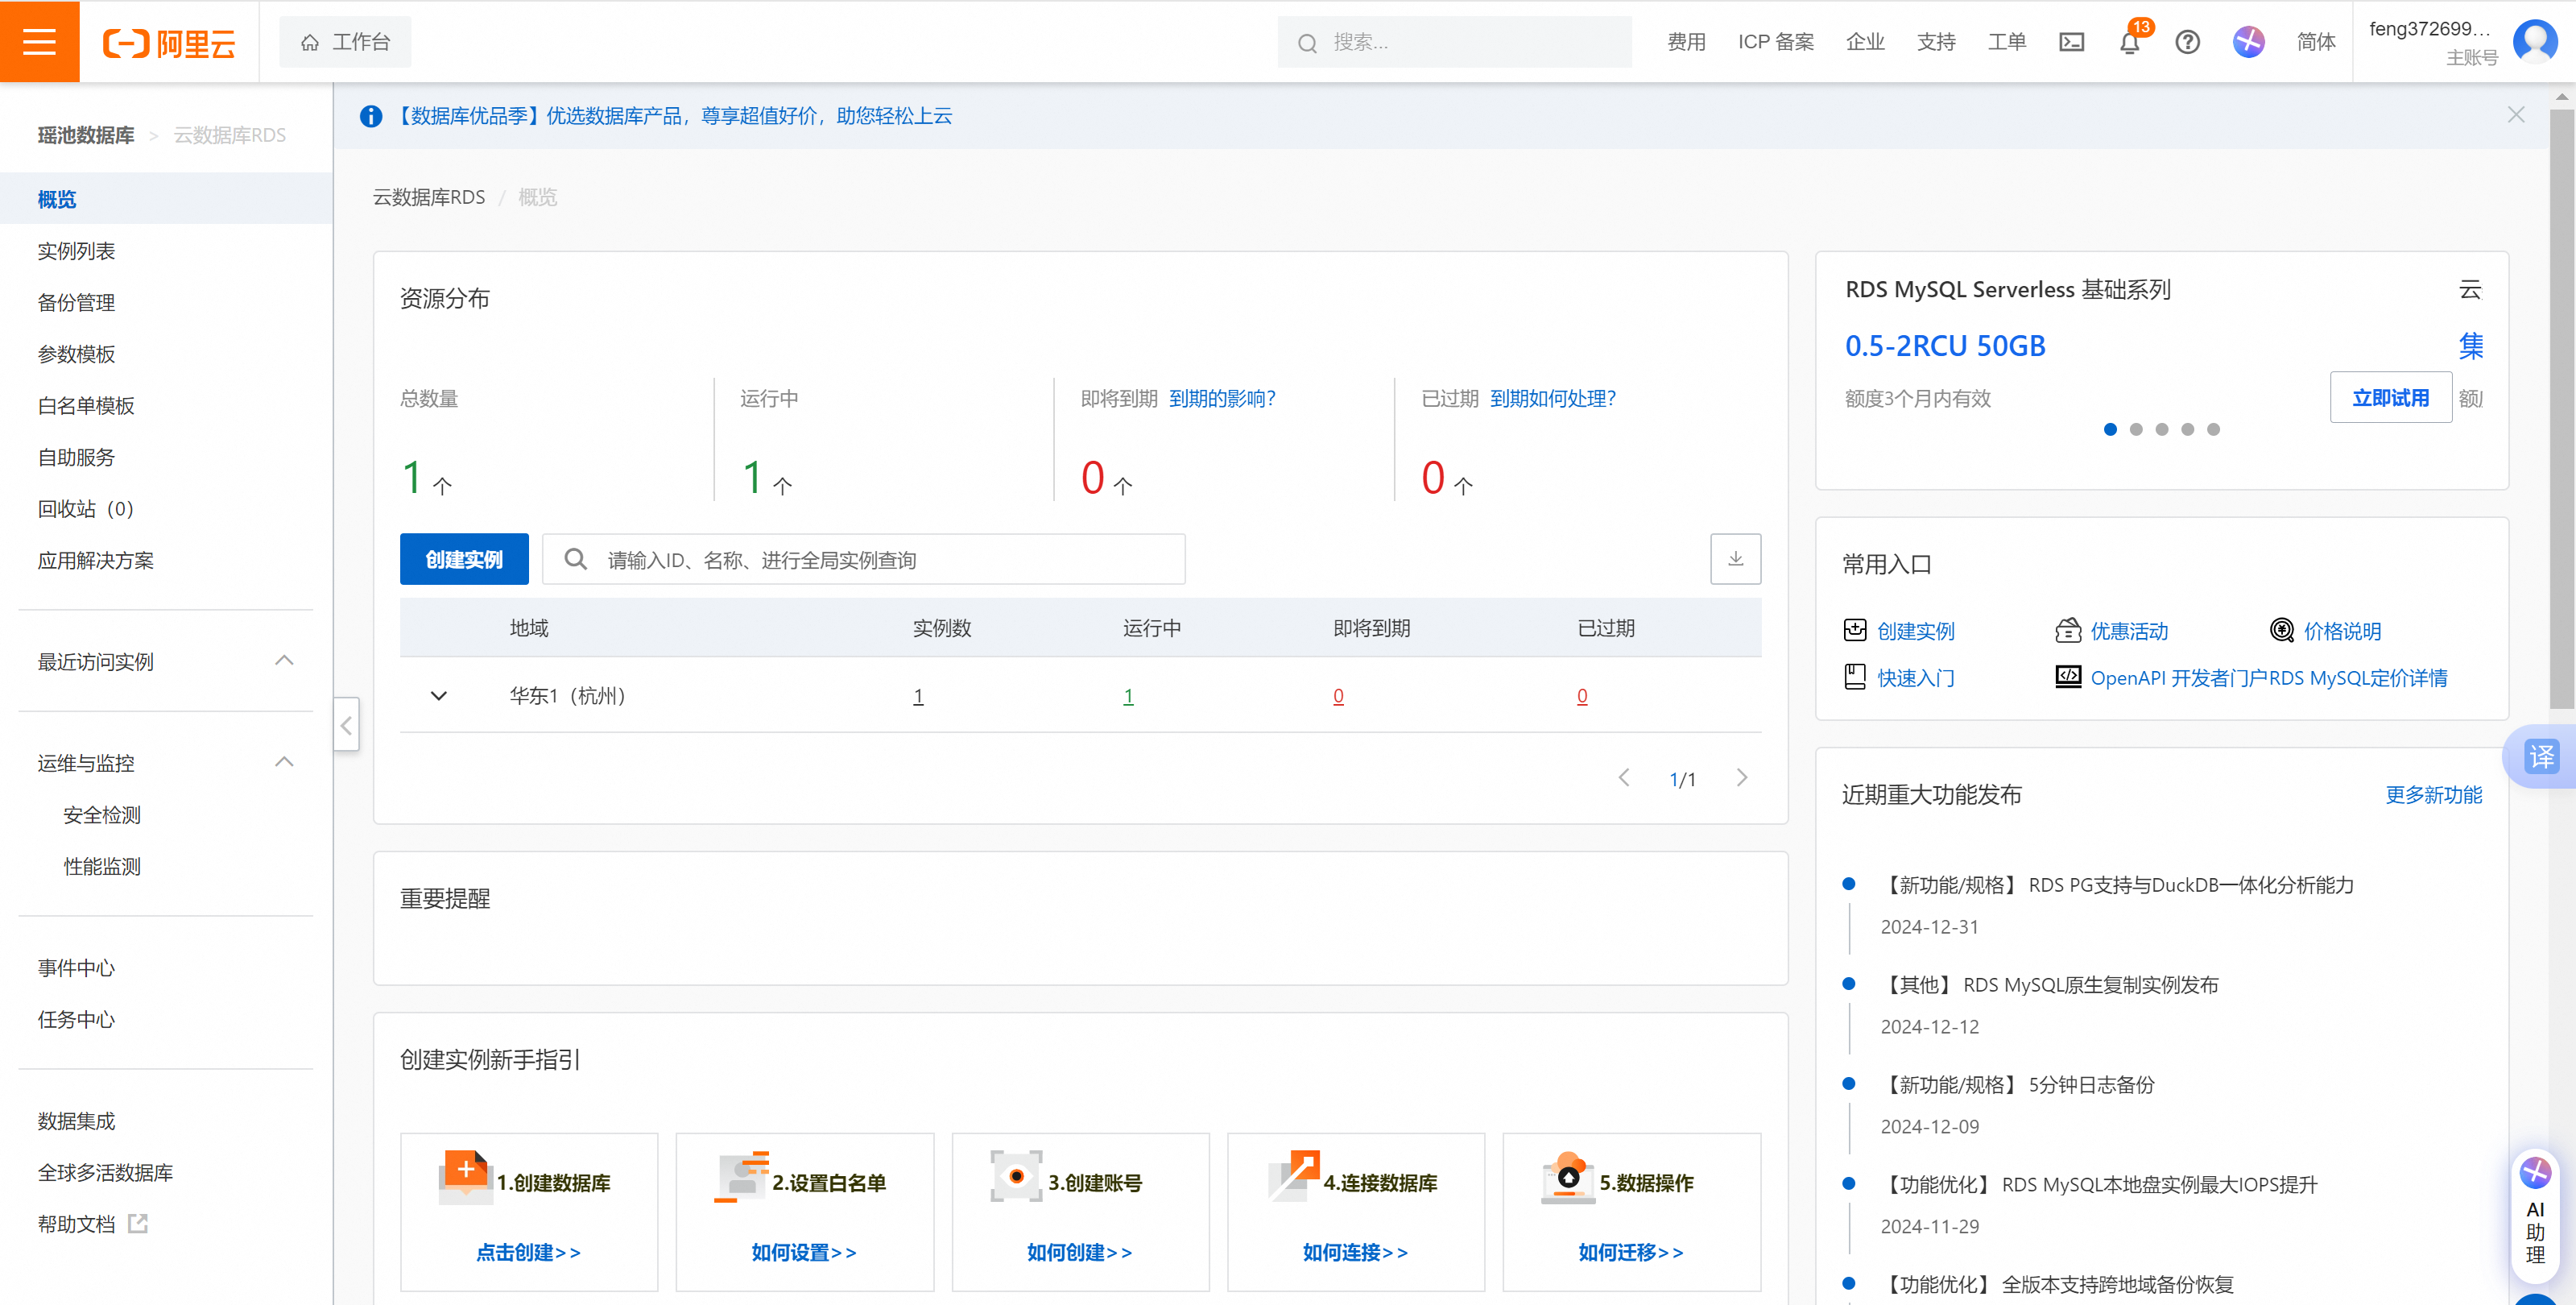Select the second carousel dot in promo card
Image resolution: width=2576 pixels, height=1305 pixels.
click(x=2136, y=429)
